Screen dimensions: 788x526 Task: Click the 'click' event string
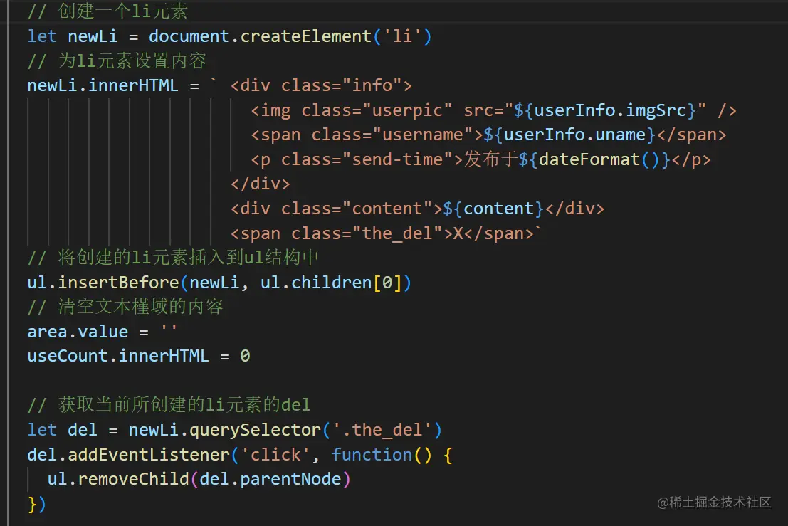click(275, 455)
